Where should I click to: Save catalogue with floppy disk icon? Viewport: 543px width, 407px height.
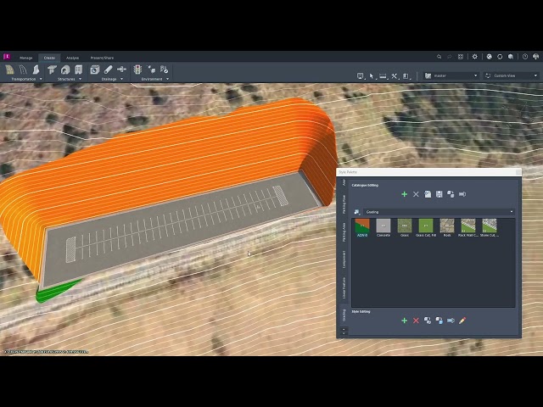tap(439, 194)
